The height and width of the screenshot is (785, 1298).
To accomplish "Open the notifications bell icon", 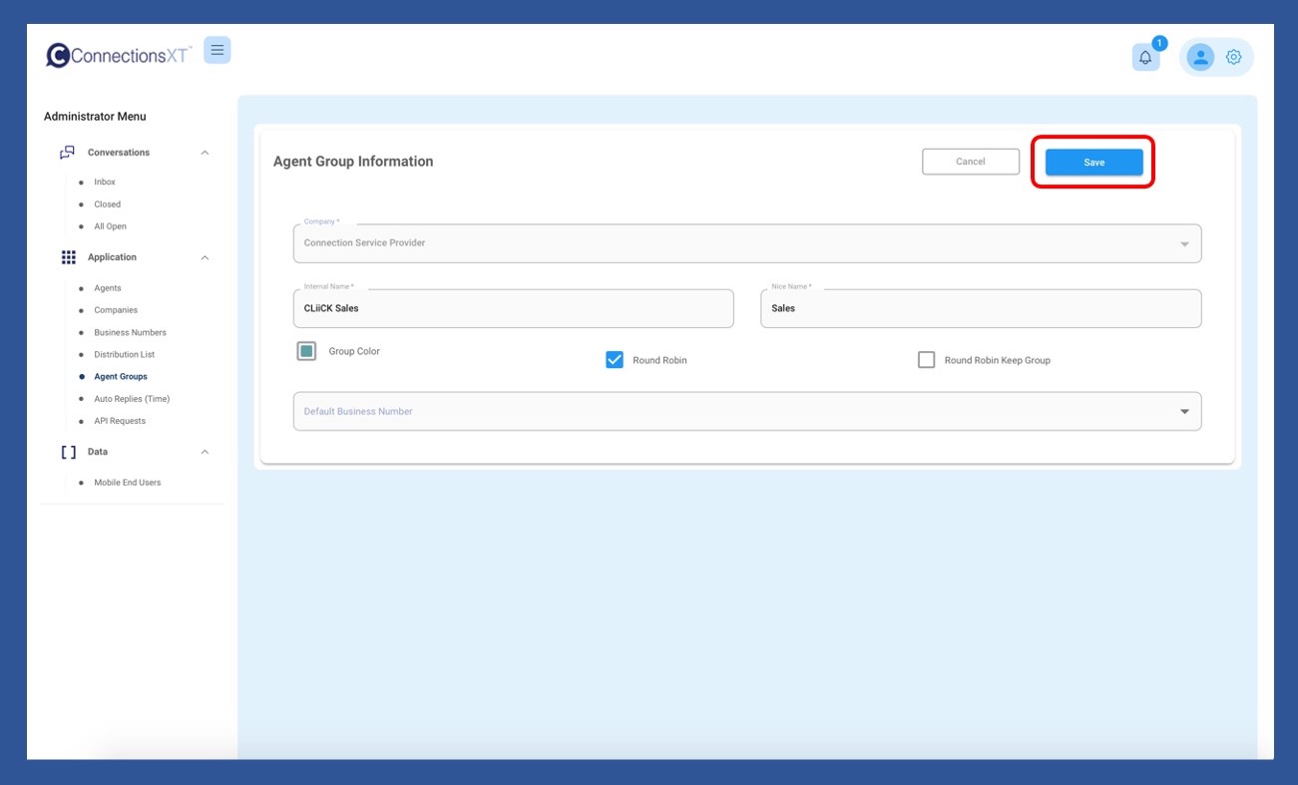I will pos(1145,58).
